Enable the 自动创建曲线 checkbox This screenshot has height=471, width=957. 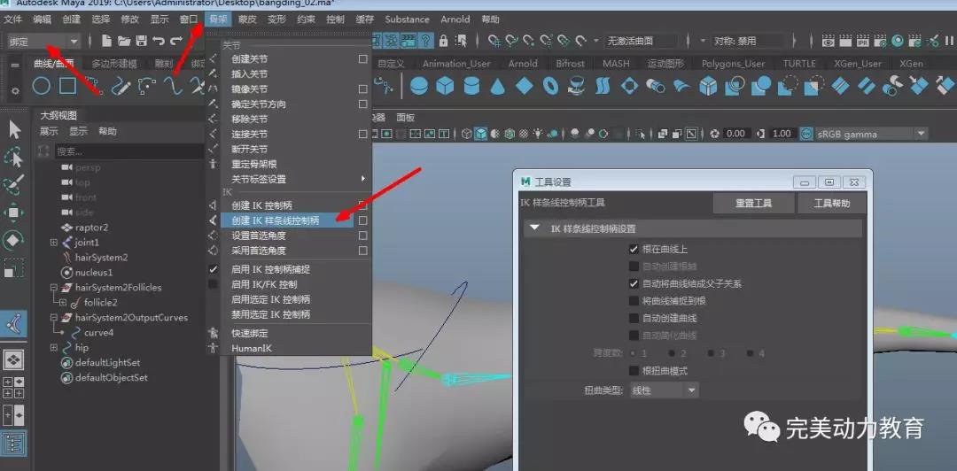click(634, 319)
